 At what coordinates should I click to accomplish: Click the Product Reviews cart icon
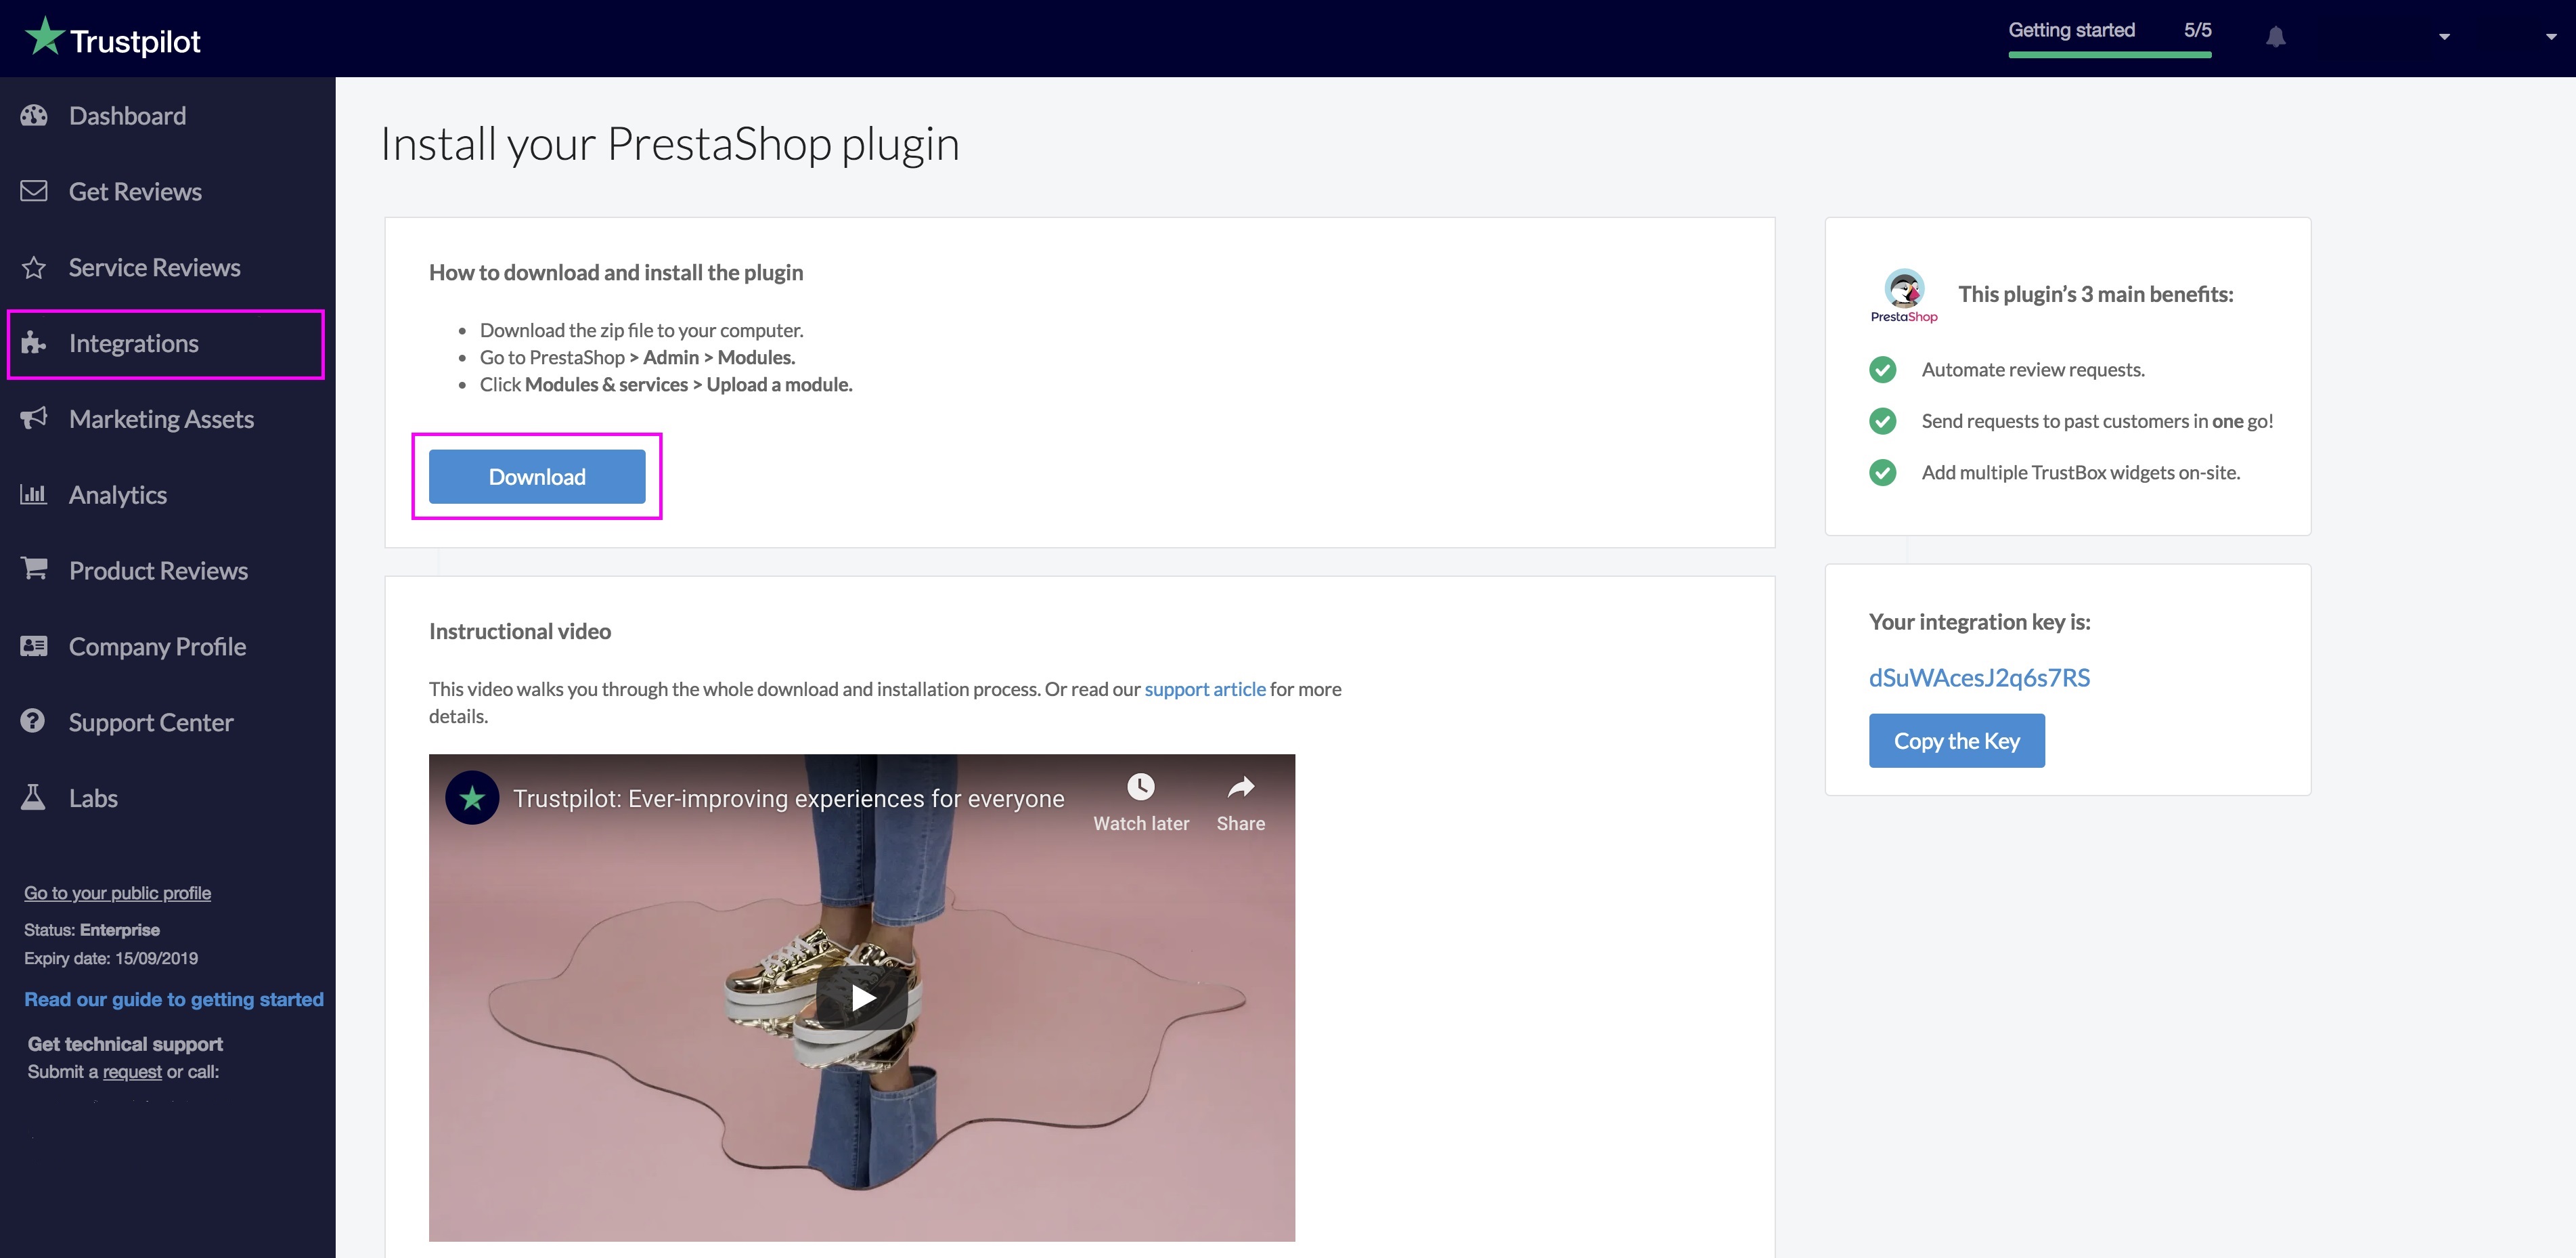[x=34, y=569]
